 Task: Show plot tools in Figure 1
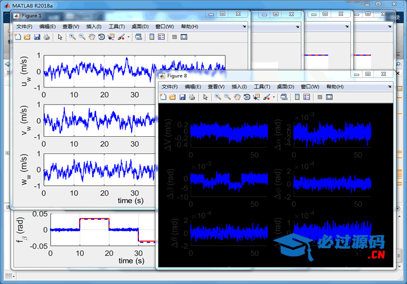pyautogui.click(x=184, y=37)
